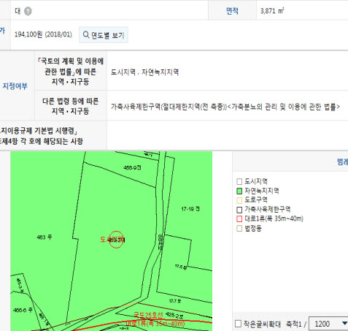
Task: Click the scale dropdown arrow
Action: (x=344, y=324)
